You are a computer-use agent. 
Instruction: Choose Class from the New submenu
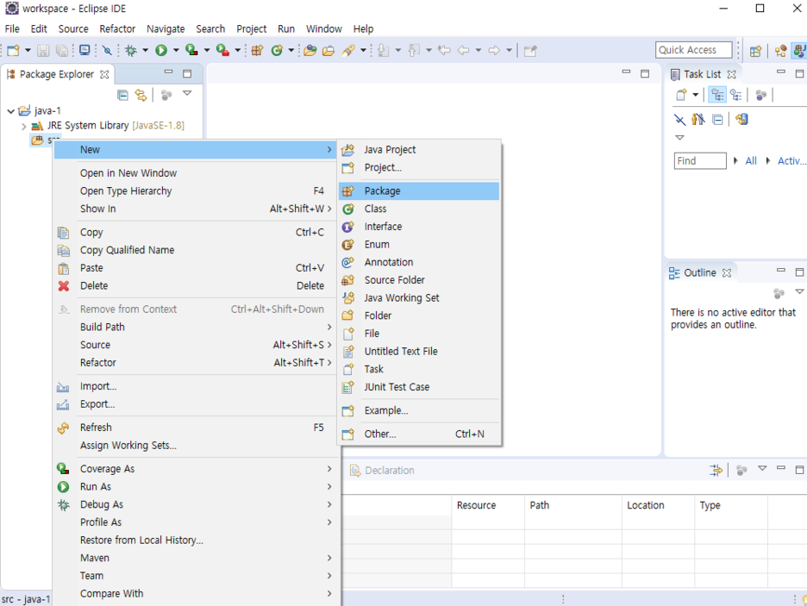pyautogui.click(x=419, y=209)
